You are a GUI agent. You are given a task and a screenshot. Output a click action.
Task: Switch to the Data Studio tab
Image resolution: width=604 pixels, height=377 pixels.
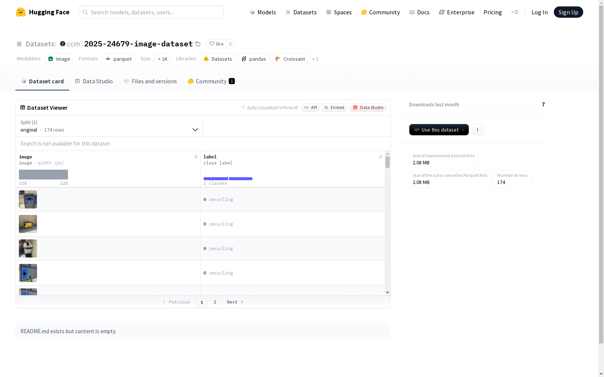[x=94, y=81]
